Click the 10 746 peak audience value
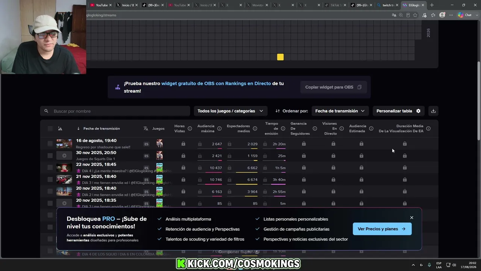 [x=216, y=180]
